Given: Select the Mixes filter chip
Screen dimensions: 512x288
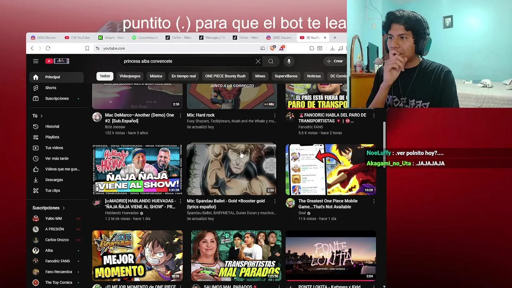Looking at the screenshot, I should coord(260,76).
